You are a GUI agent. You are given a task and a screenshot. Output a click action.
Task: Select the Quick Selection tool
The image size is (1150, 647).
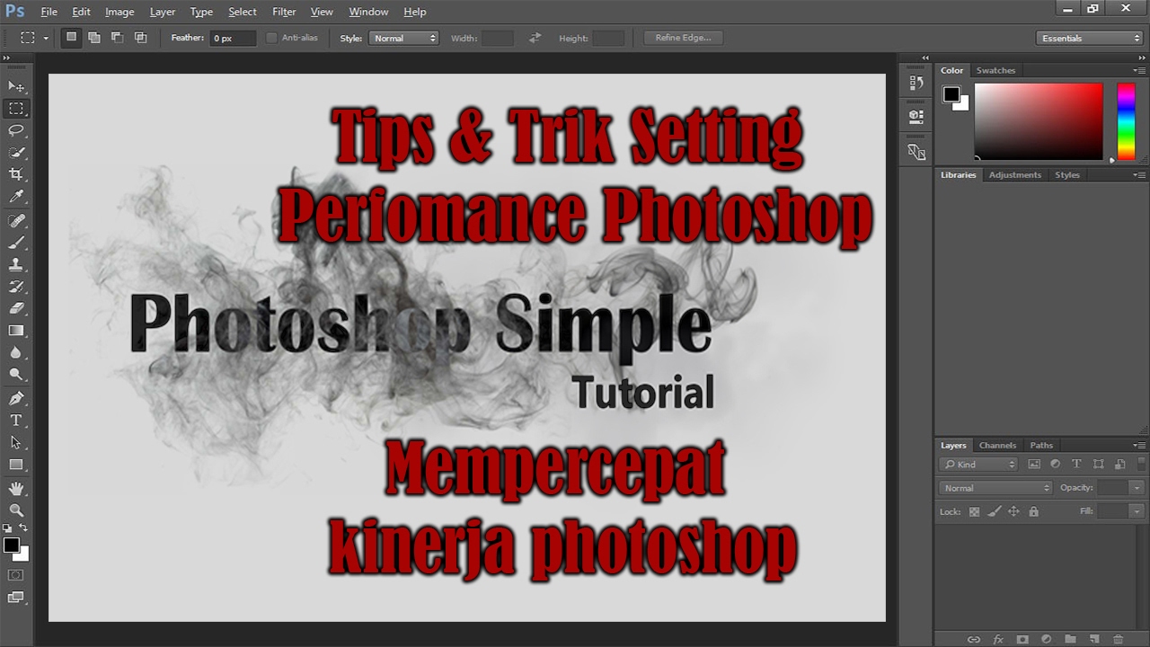[16, 153]
